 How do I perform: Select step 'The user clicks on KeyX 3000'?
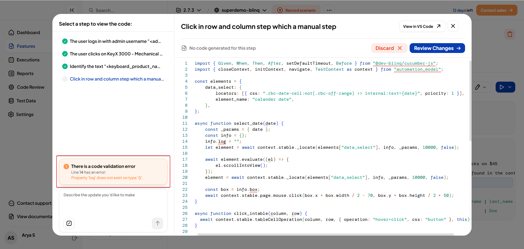tap(116, 54)
